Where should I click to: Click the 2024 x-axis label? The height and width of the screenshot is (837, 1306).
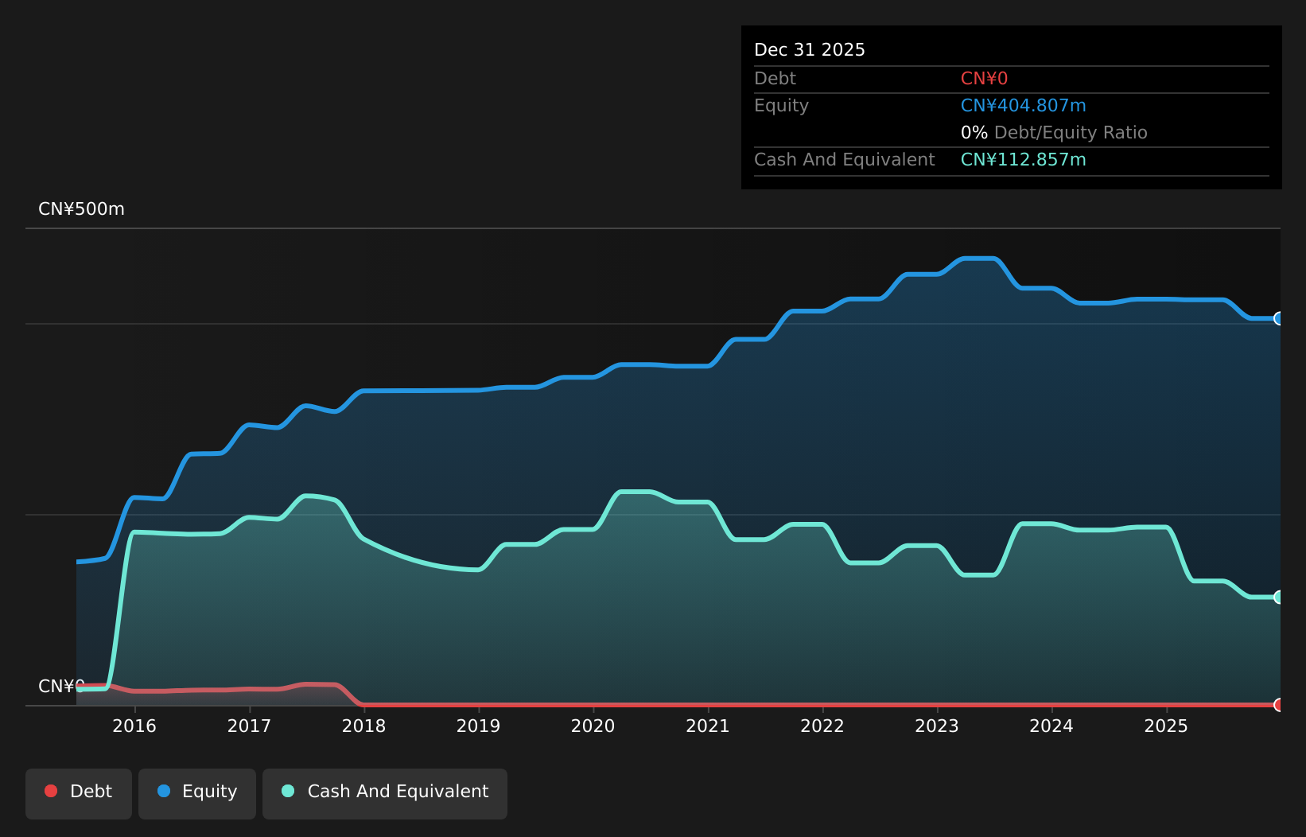[x=1051, y=726]
